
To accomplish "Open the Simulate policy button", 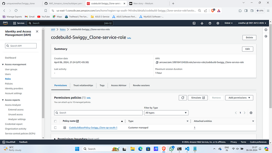I will tap(198, 98).
